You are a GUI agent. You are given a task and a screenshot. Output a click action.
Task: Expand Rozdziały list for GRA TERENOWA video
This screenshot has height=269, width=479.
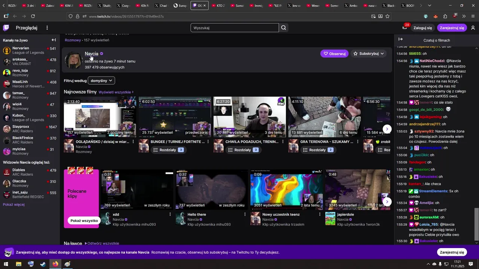point(318,150)
